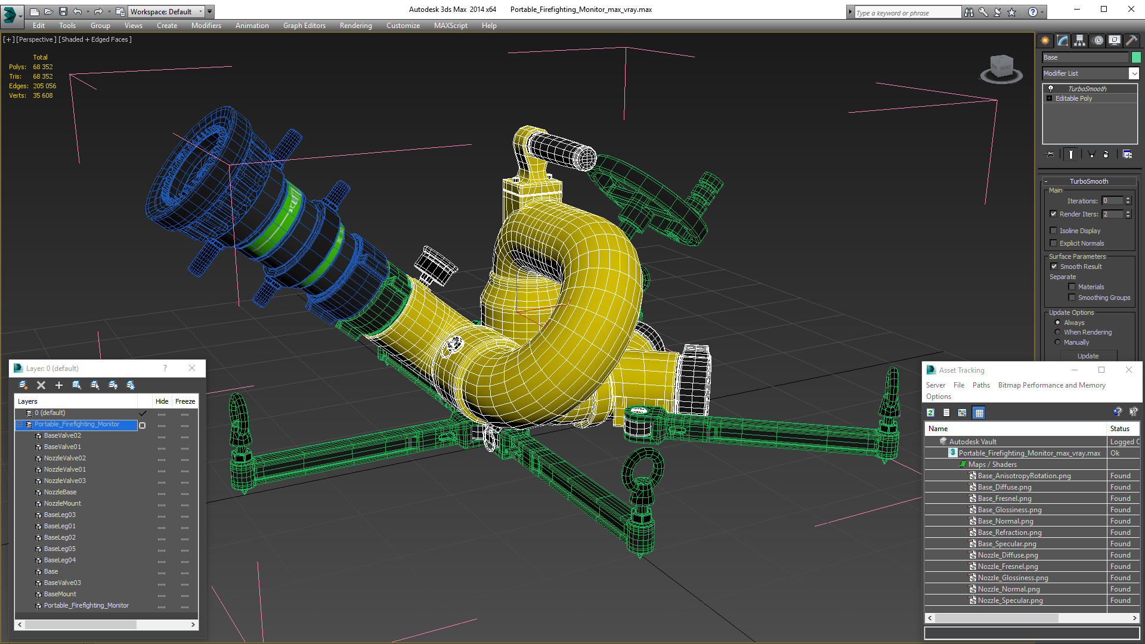
Task: Open the Motion command panel tab
Action: 1098,41
